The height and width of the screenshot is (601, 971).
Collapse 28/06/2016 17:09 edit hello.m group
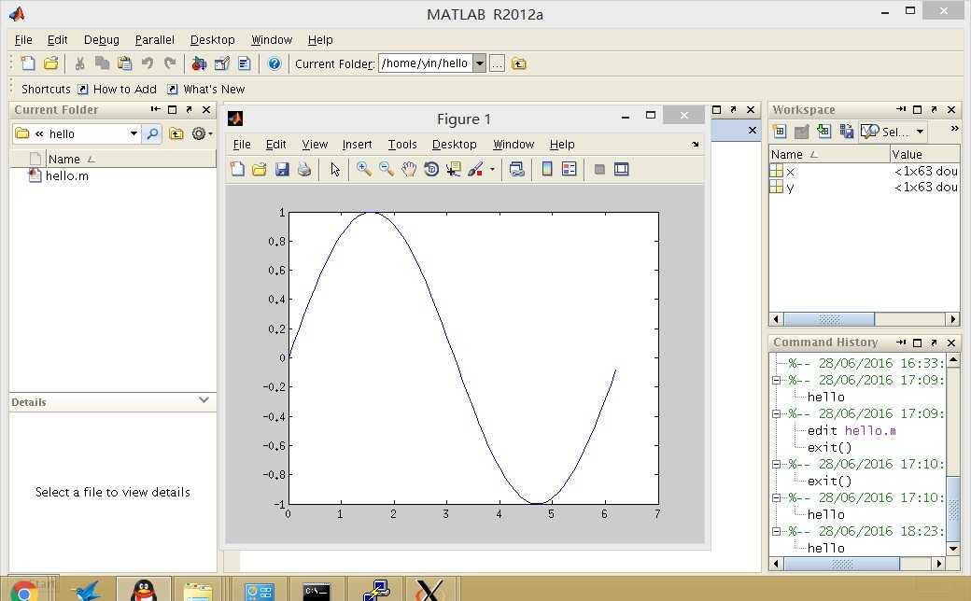[x=777, y=413]
